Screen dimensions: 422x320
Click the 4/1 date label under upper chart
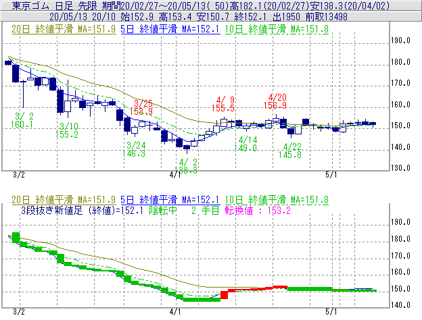(x=175, y=175)
